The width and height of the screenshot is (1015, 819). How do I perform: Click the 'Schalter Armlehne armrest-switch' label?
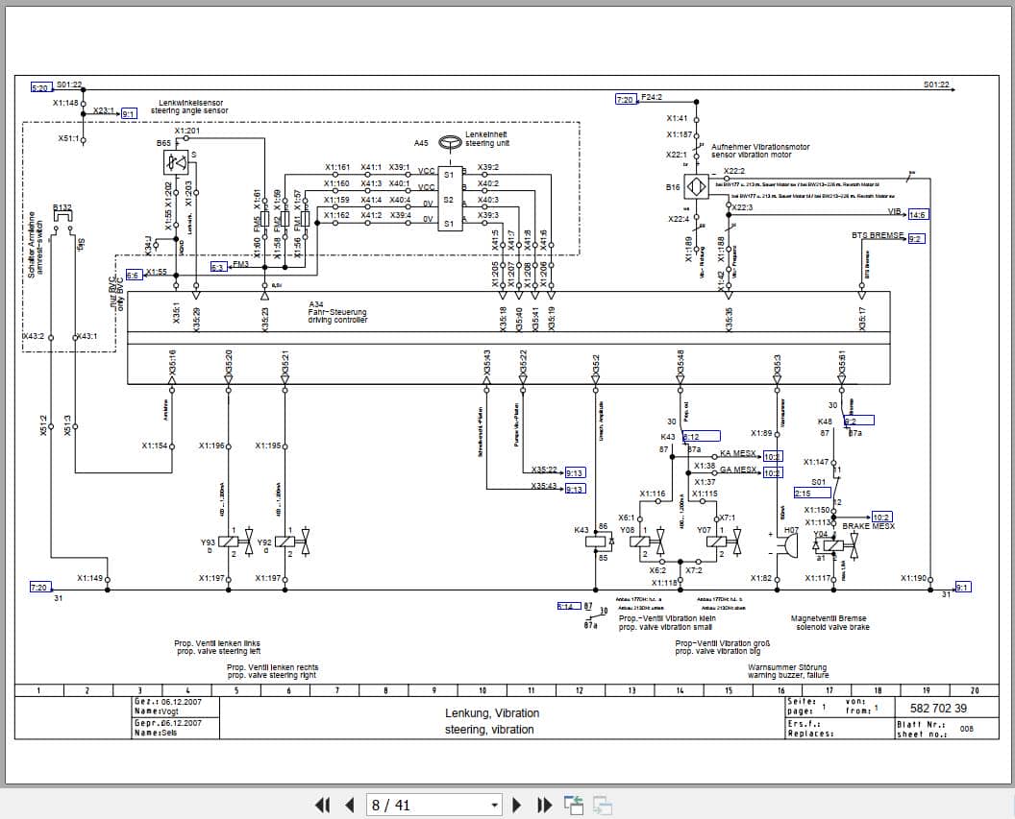tap(36, 246)
